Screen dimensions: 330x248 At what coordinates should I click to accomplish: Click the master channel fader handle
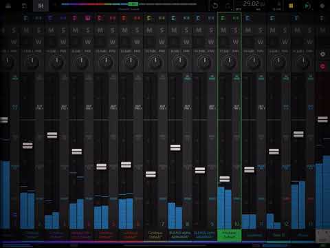point(322,119)
